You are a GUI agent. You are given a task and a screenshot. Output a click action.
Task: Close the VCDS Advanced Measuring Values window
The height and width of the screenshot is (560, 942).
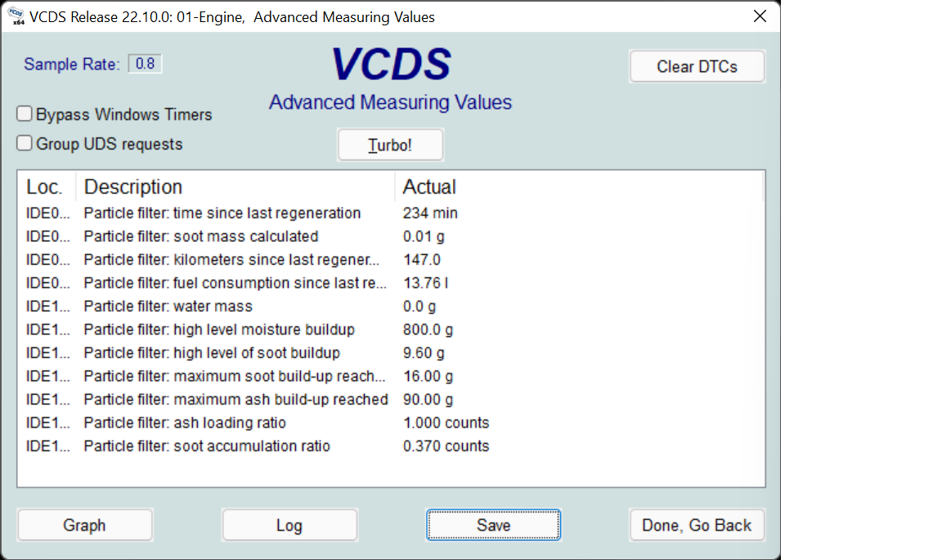[760, 16]
